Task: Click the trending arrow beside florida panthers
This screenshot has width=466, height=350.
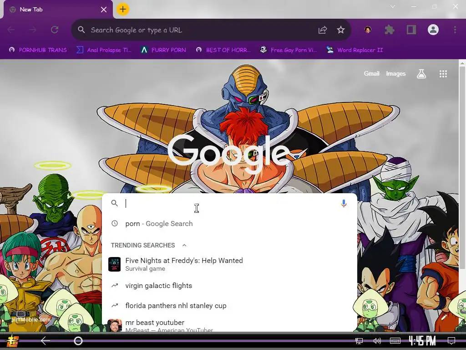Action: (x=114, y=305)
